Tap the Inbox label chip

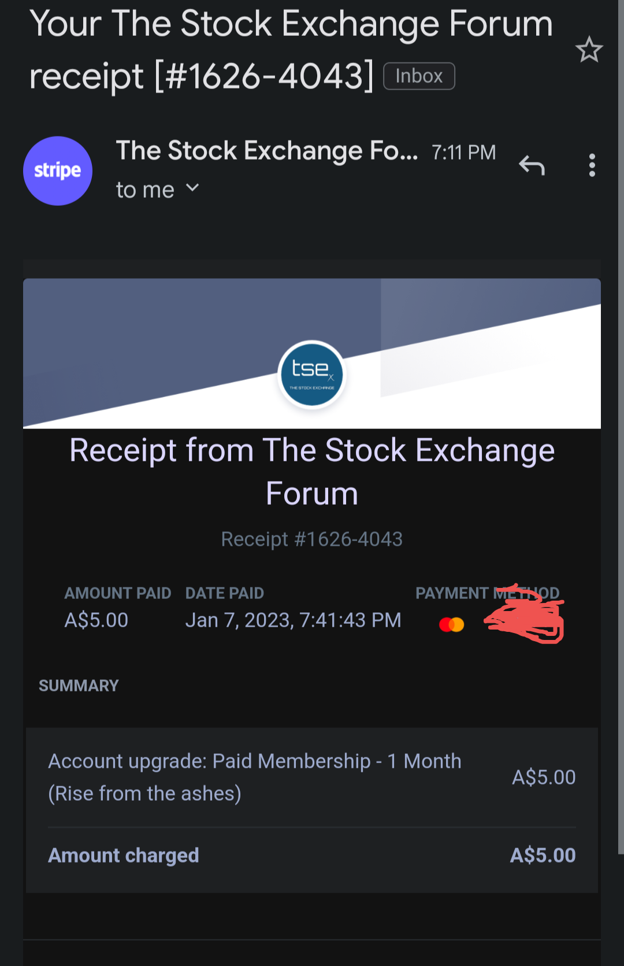coord(419,76)
